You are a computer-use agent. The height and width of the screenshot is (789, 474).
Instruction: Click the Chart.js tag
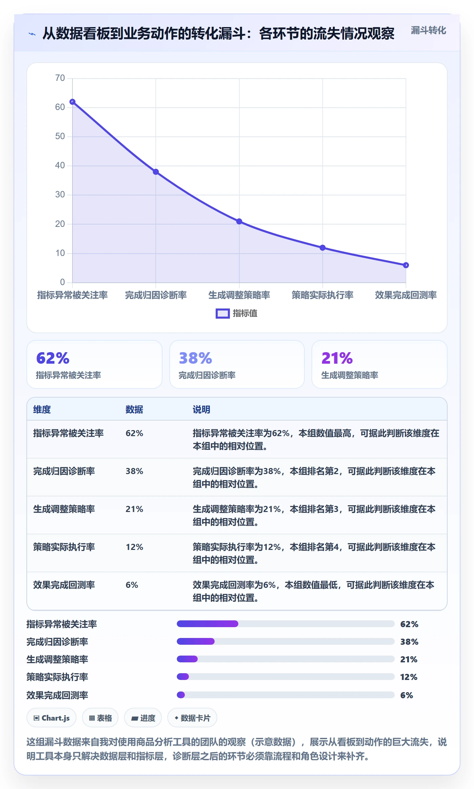(x=51, y=718)
